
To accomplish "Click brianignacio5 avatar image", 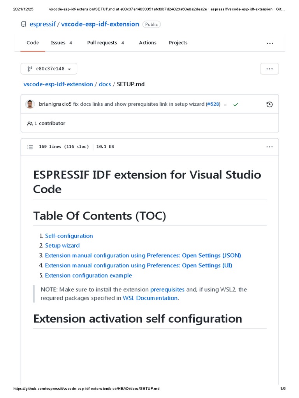I will click(30, 104).
